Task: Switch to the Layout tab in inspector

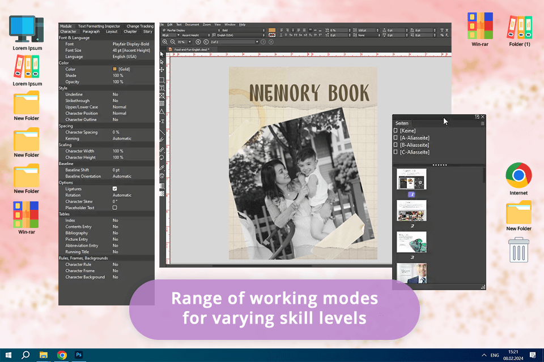Action: point(112,32)
